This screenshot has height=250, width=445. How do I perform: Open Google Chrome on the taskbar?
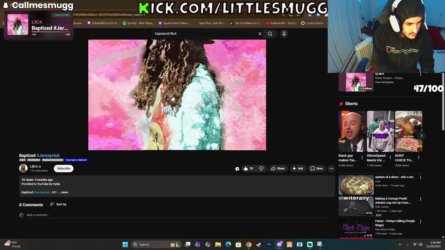tap(249, 244)
